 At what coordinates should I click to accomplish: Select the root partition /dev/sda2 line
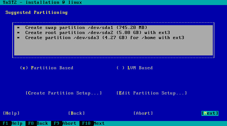click(113, 32)
